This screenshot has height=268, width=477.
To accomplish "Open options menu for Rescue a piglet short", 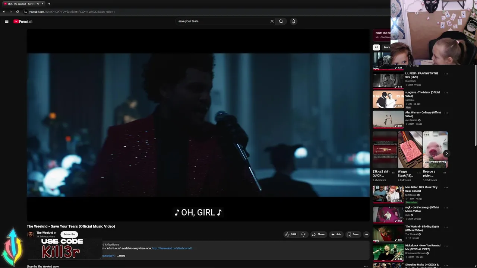I will coord(444,173).
